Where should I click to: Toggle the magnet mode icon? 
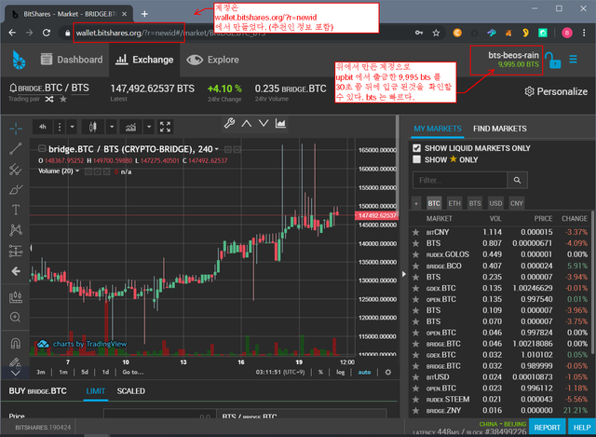16,344
